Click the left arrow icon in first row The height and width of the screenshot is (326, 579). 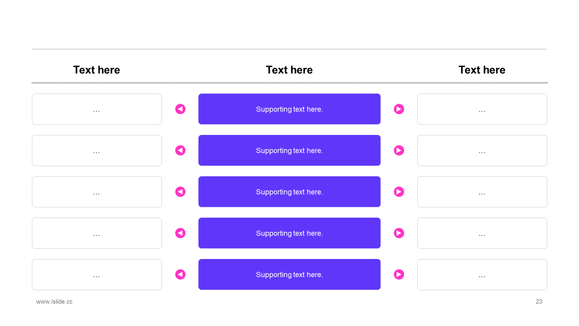180,109
